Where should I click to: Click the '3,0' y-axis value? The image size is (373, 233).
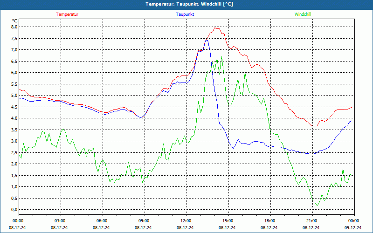(15, 141)
